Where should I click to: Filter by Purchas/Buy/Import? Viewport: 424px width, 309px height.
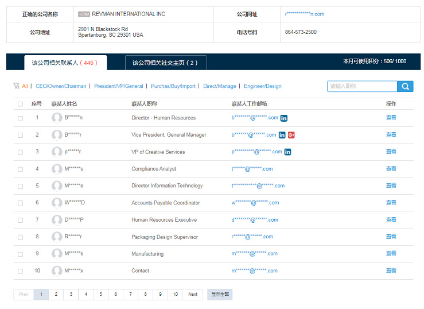click(x=173, y=86)
